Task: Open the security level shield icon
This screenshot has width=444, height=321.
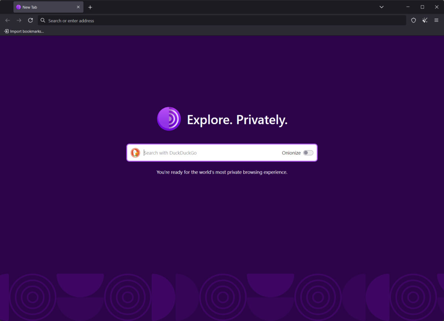Action: [x=413, y=20]
